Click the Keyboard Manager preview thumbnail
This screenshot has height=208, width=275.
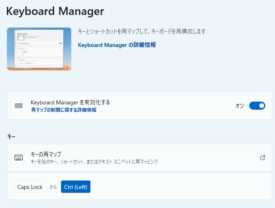pyautogui.click(x=39, y=49)
